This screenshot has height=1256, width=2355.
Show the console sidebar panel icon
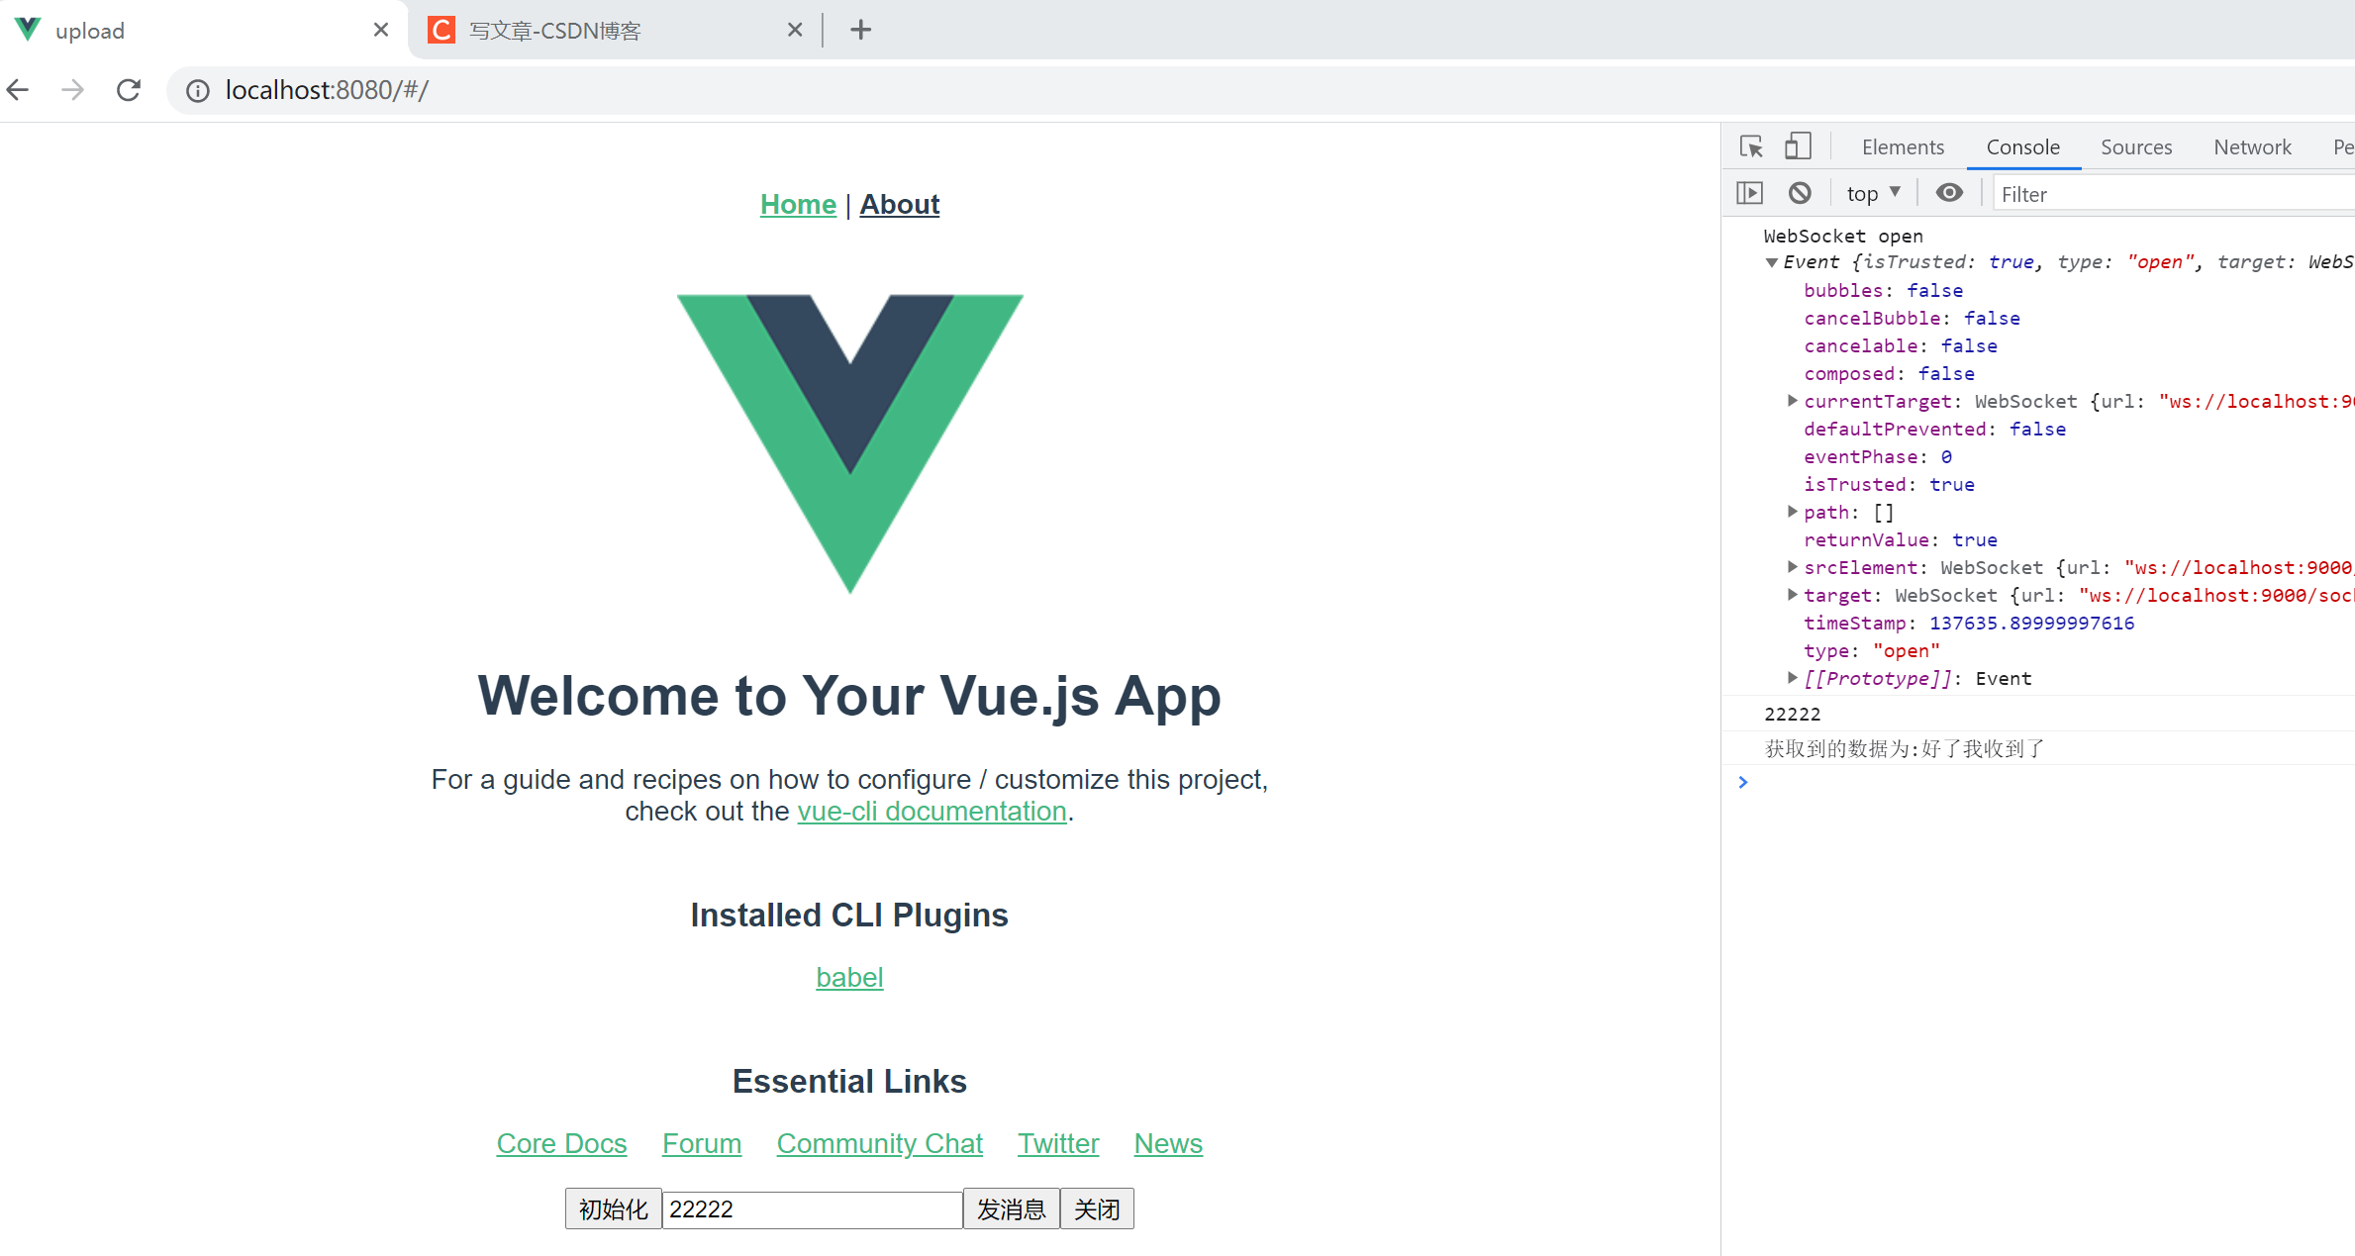[x=1749, y=193]
